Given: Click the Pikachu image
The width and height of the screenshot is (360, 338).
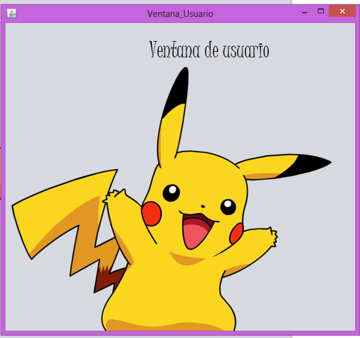Looking at the screenshot, I should [172, 199].
